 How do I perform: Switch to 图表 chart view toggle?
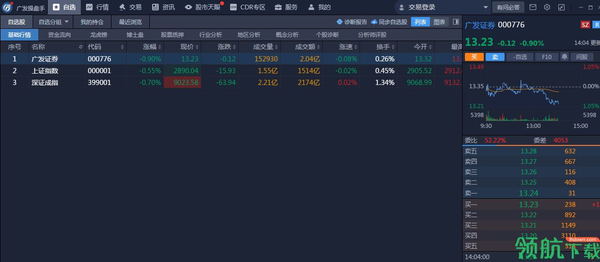coord(439,22)
